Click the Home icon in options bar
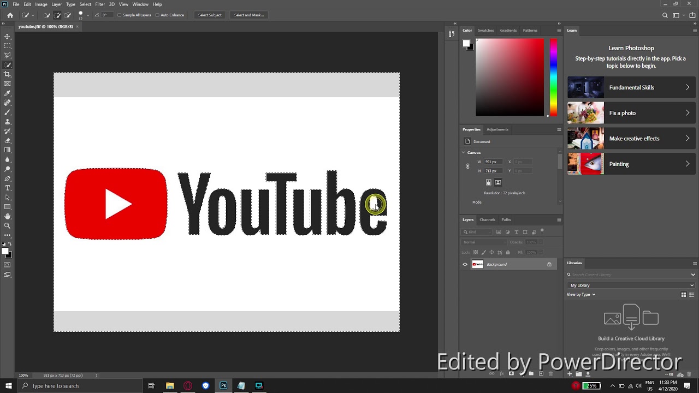699x393 pixels. point(10,15)
